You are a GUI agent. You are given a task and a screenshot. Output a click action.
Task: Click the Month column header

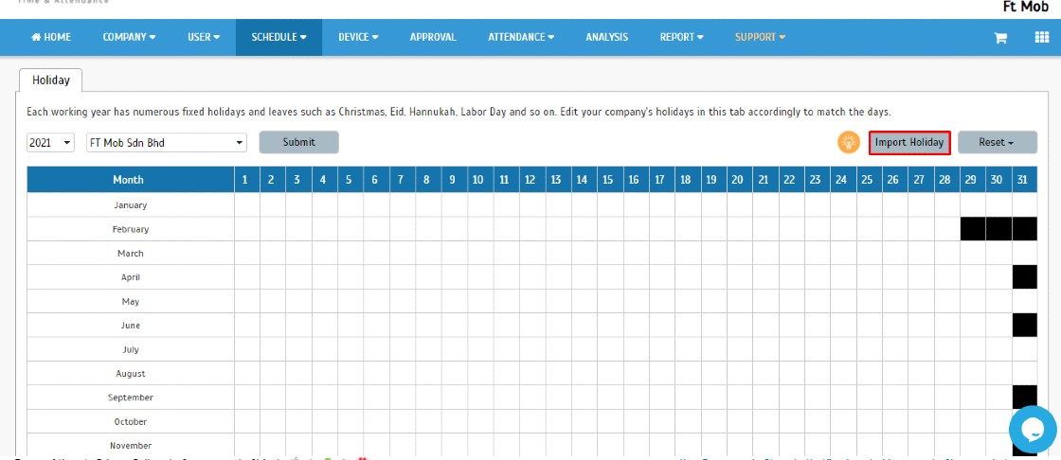click(x=129, y=179)
